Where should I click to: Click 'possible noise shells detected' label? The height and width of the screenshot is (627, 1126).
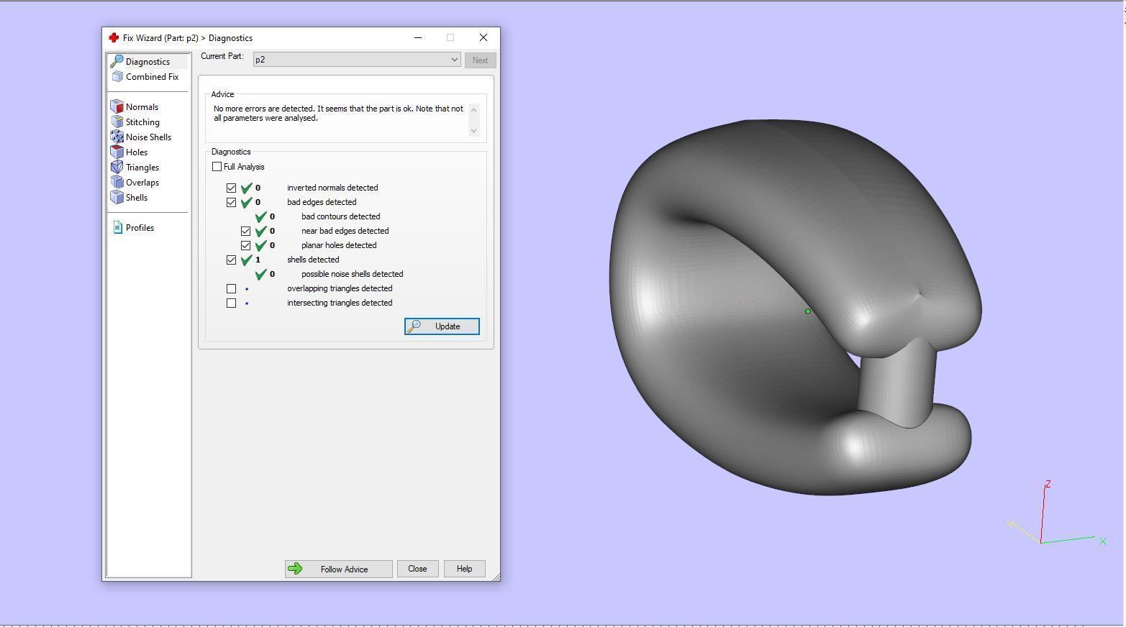tap(352, 275)
